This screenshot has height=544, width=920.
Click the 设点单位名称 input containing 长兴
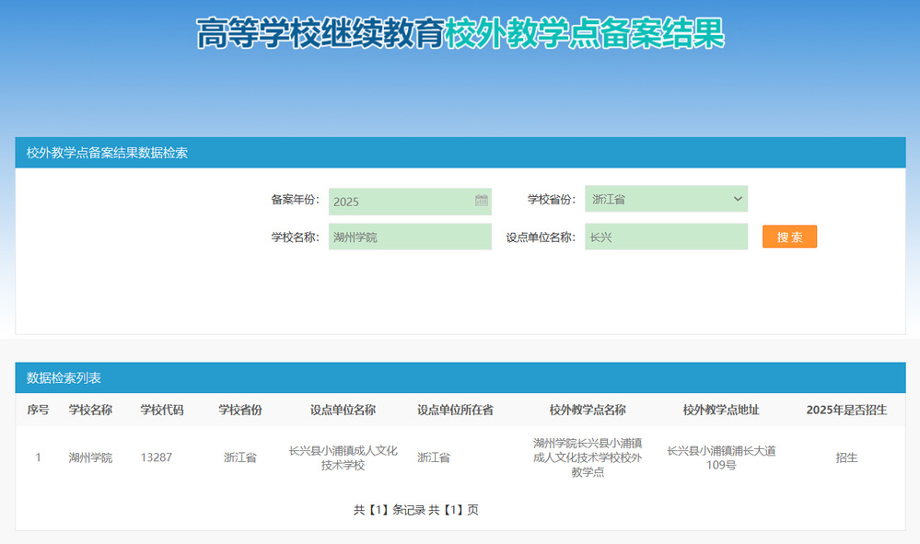(x=665, y=237)
